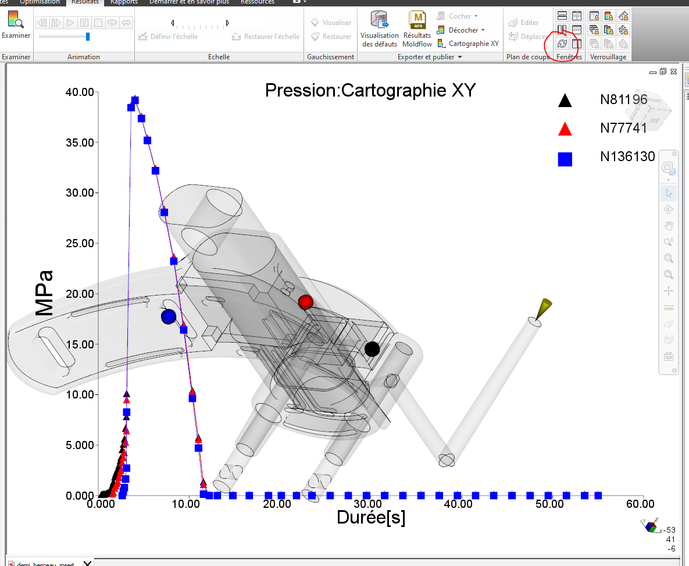The width and height of the screenshot is (689, 566).
Task: Open Visualisation des défauts export
Action: click(380, 29)
